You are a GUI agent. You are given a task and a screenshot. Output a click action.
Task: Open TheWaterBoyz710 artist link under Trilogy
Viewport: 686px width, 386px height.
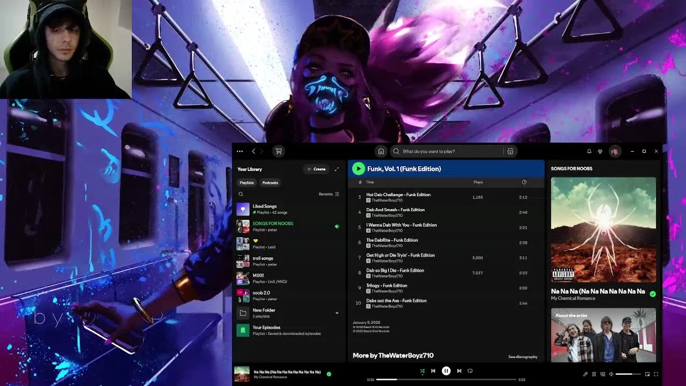point(387,291)
